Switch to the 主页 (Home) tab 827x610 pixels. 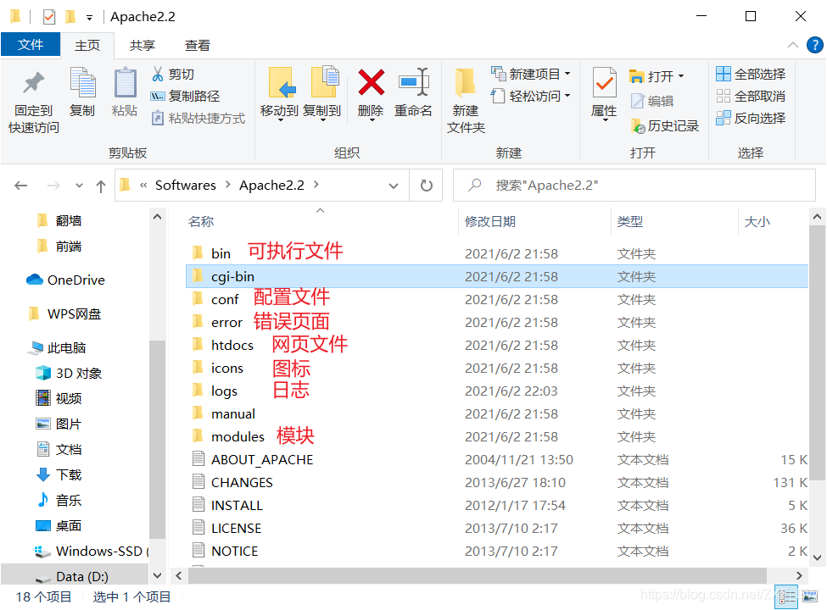coord(87,45)
